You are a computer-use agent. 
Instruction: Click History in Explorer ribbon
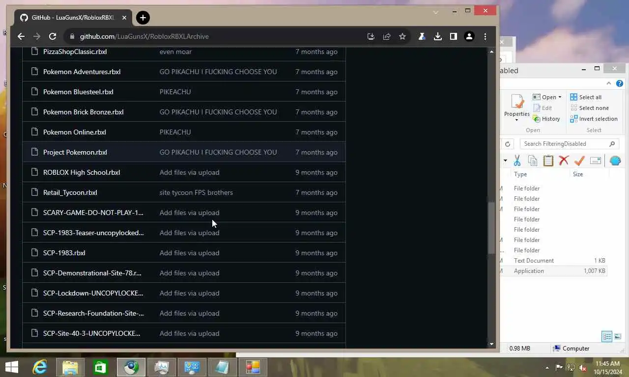click(x=546, y=119)
